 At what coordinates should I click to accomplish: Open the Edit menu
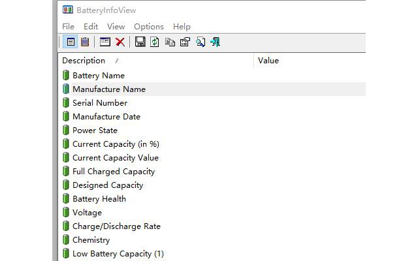[x=91, y=27]
